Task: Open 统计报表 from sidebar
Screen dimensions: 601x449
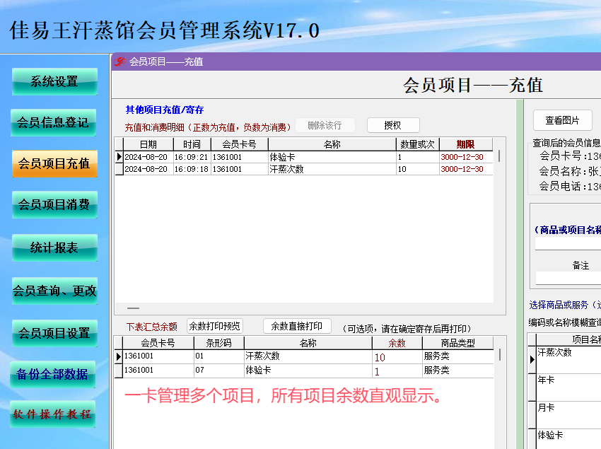Action: (54, 247)
